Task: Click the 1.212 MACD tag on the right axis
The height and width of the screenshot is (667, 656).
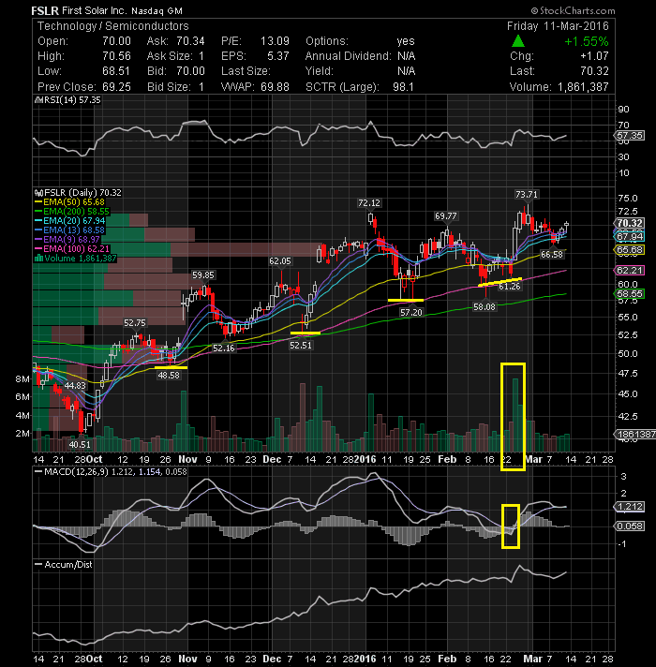Action: tap(630, 507)
